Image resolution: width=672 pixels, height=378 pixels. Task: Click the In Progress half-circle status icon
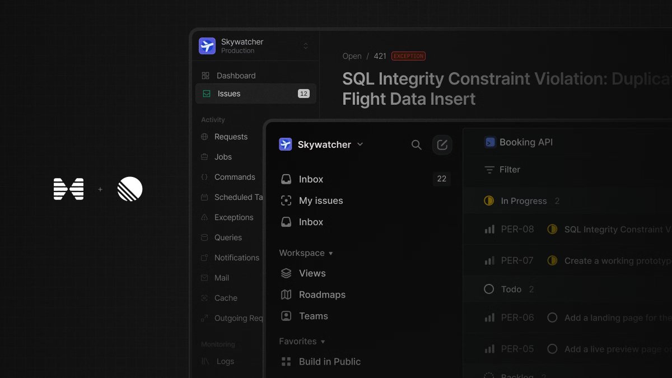pos(489,200)
